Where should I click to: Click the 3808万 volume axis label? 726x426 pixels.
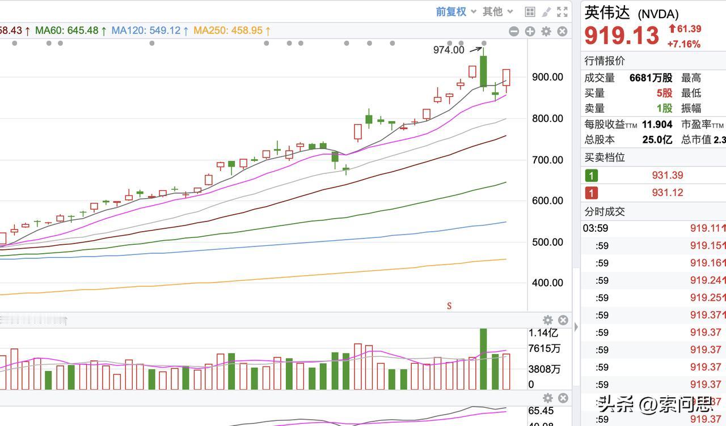(x=544, y=369)
